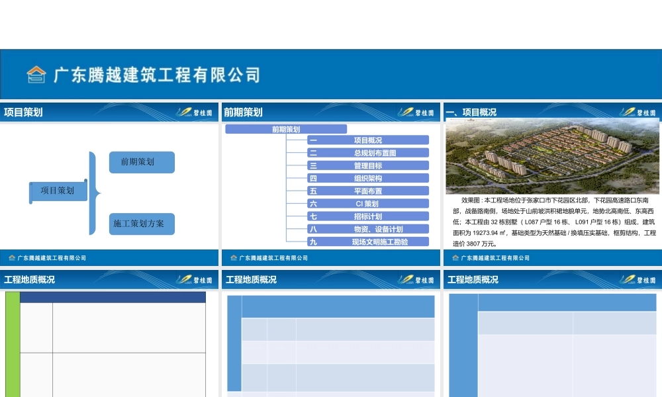The width and height of the screenshot is (662, 397).
Task: Click footer house icon in 前期策划 slide
Action: click(234, 258)
